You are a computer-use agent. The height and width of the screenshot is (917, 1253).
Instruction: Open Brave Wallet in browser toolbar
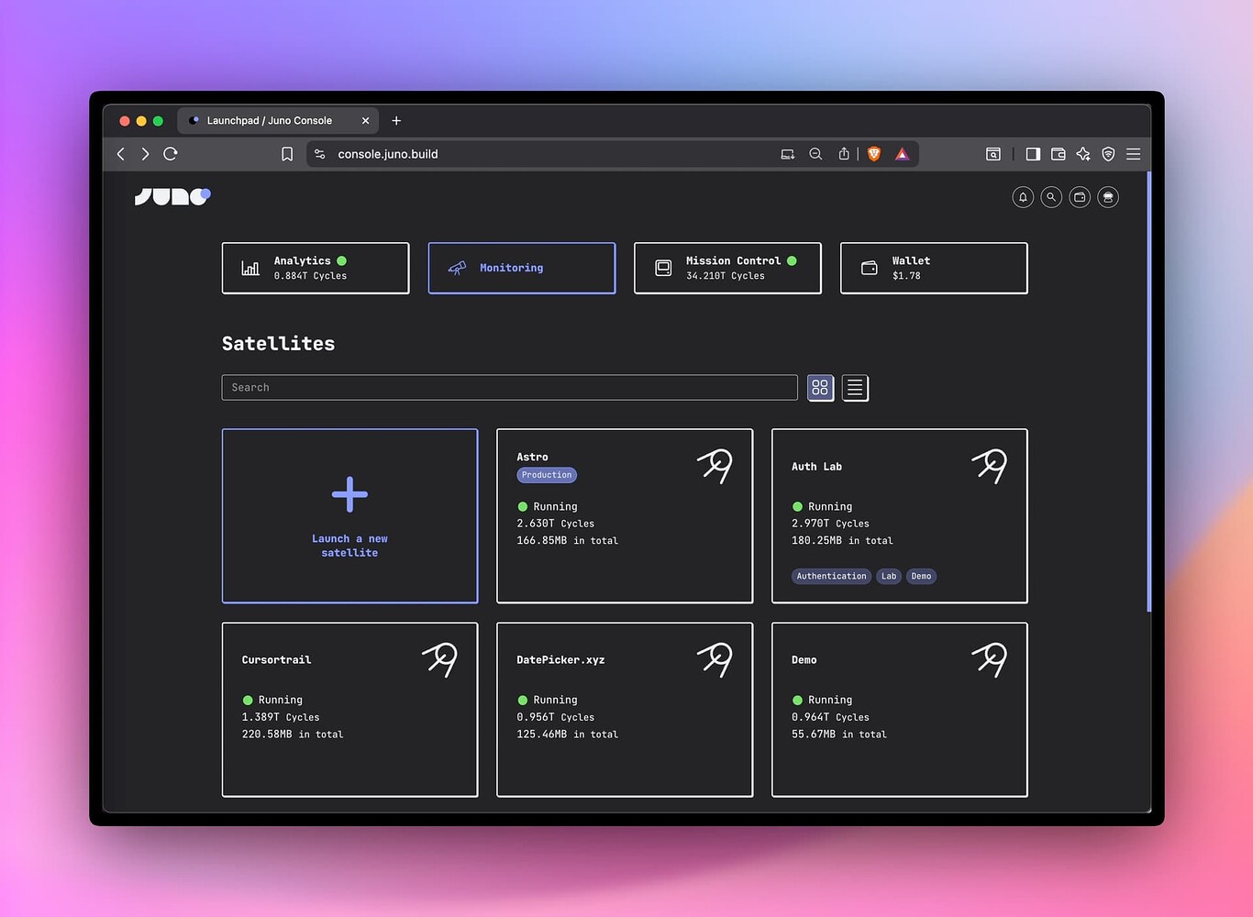1059,154
